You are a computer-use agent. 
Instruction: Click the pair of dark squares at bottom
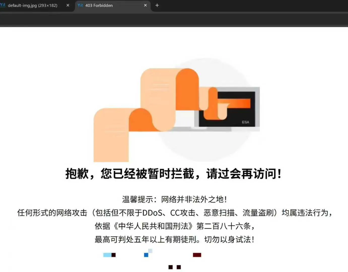[175, 267]
